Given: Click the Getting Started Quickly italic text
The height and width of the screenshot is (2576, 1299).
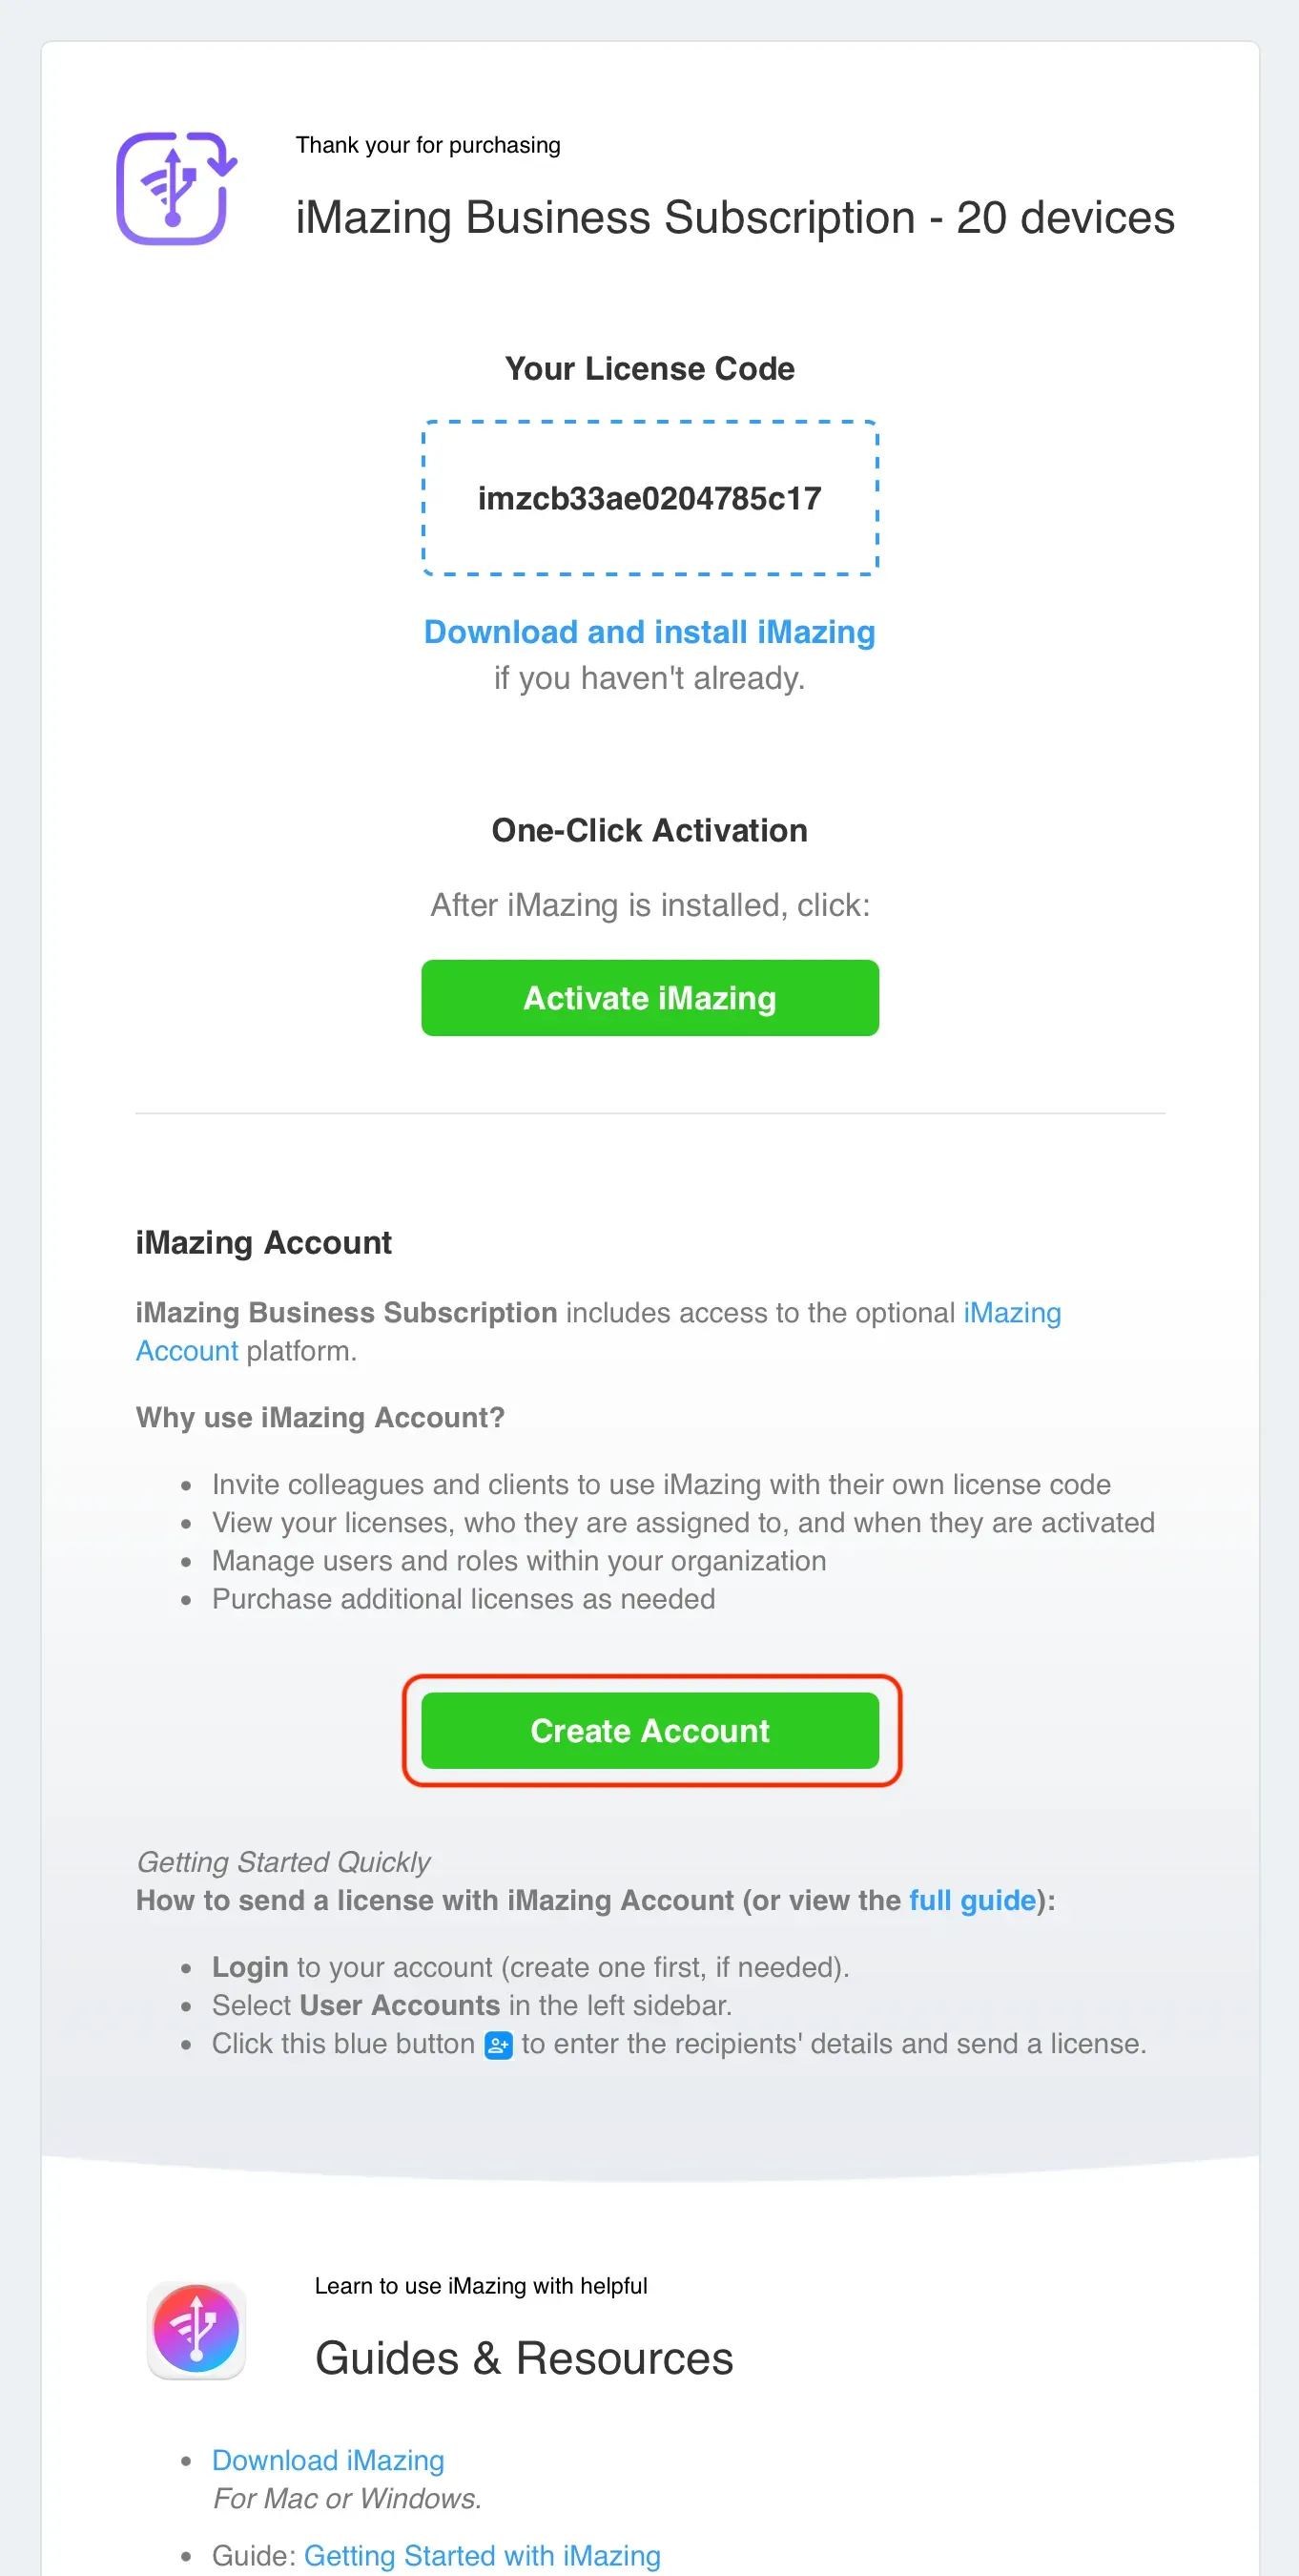Looking at the screenshot, I should pyautogui.click(x=282, y=1862).
